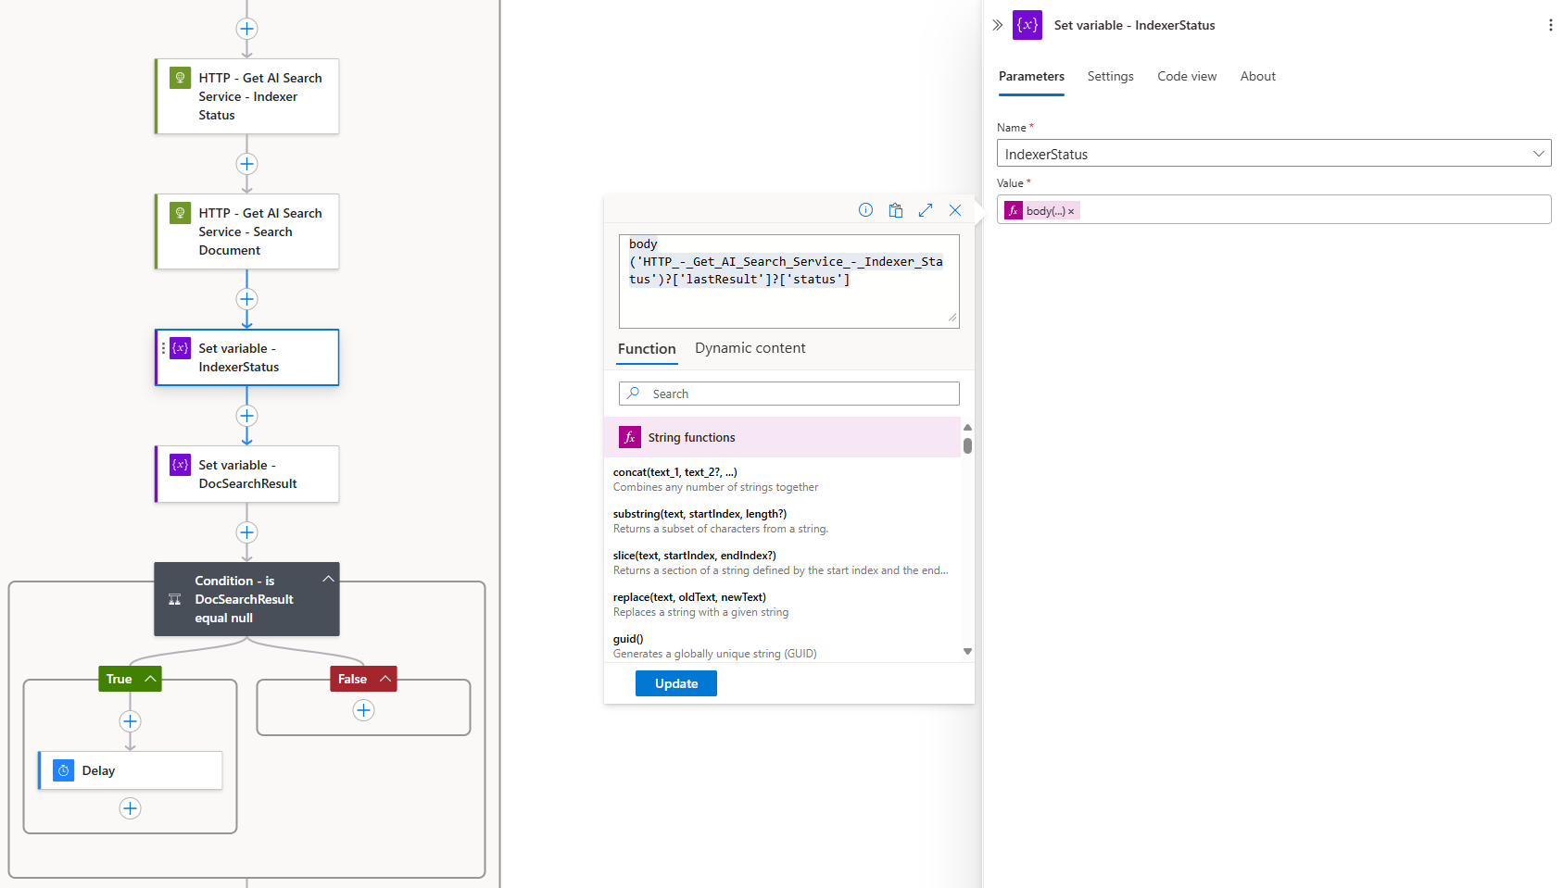Add action below the Delay node

pos(130,808)
